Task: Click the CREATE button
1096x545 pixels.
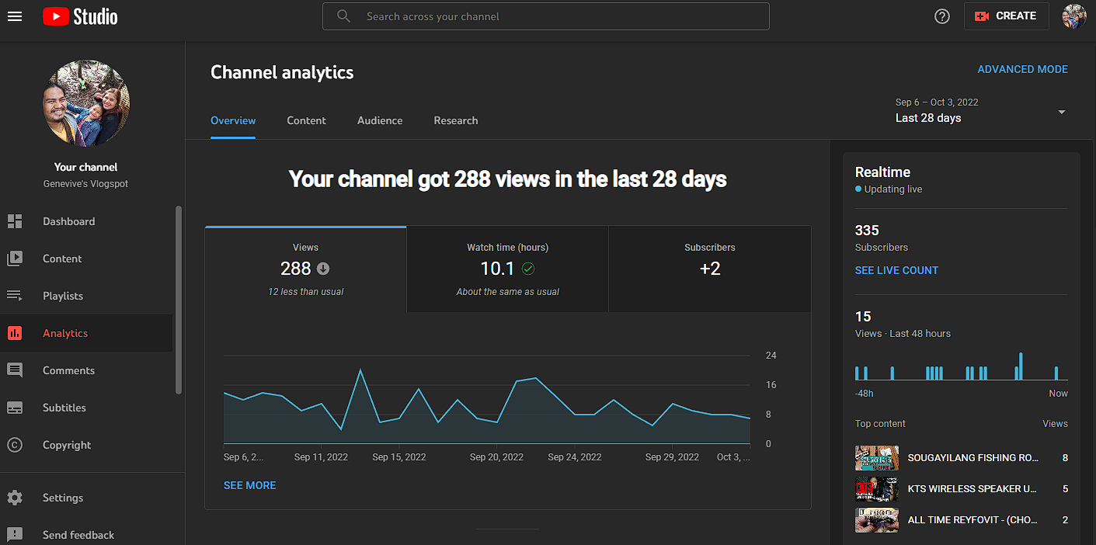Action: tap(1007, 16)
